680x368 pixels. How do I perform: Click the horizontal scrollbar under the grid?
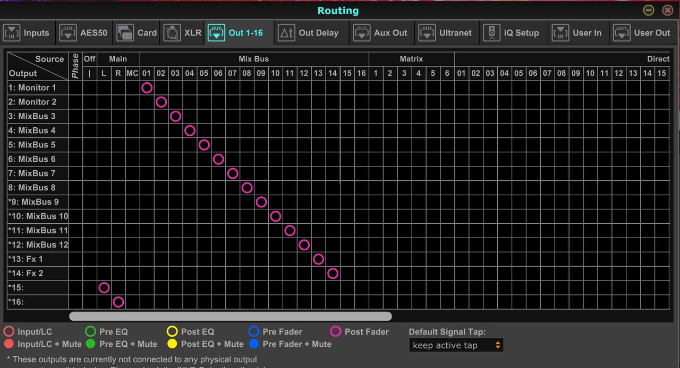click(231, 316)
